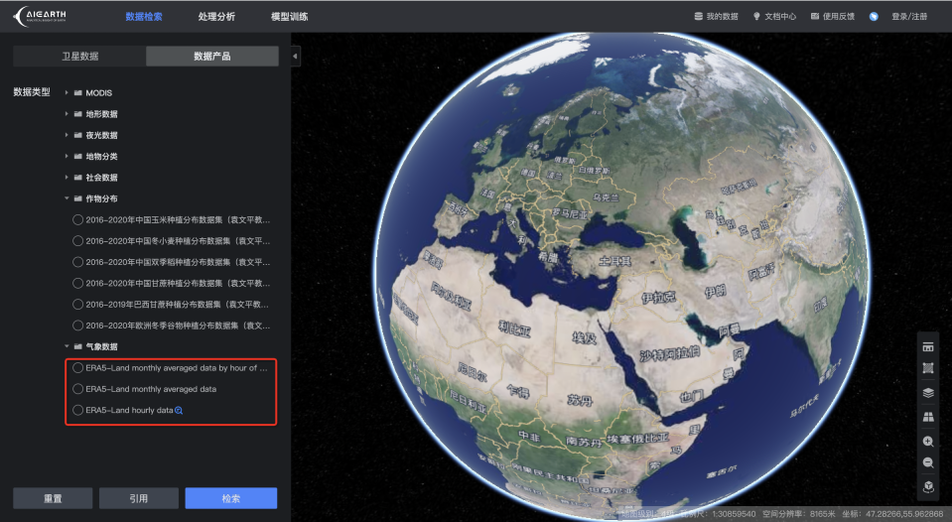Click the 检索 search button

[230, 498]
